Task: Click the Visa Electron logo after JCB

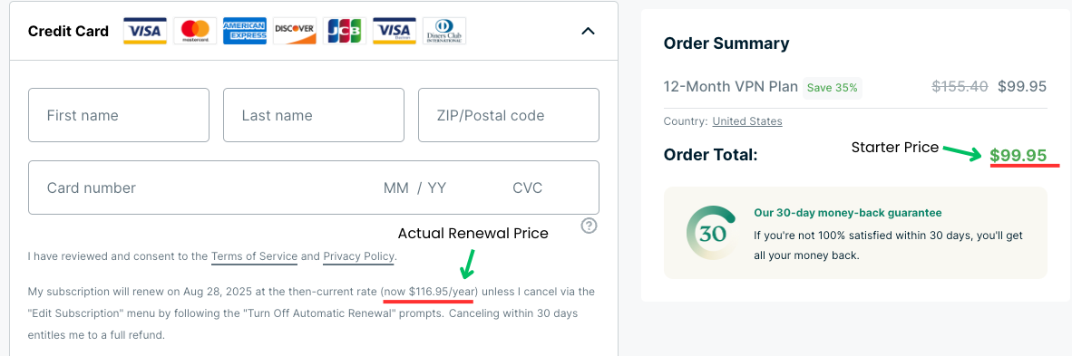Action: (395, 31)
